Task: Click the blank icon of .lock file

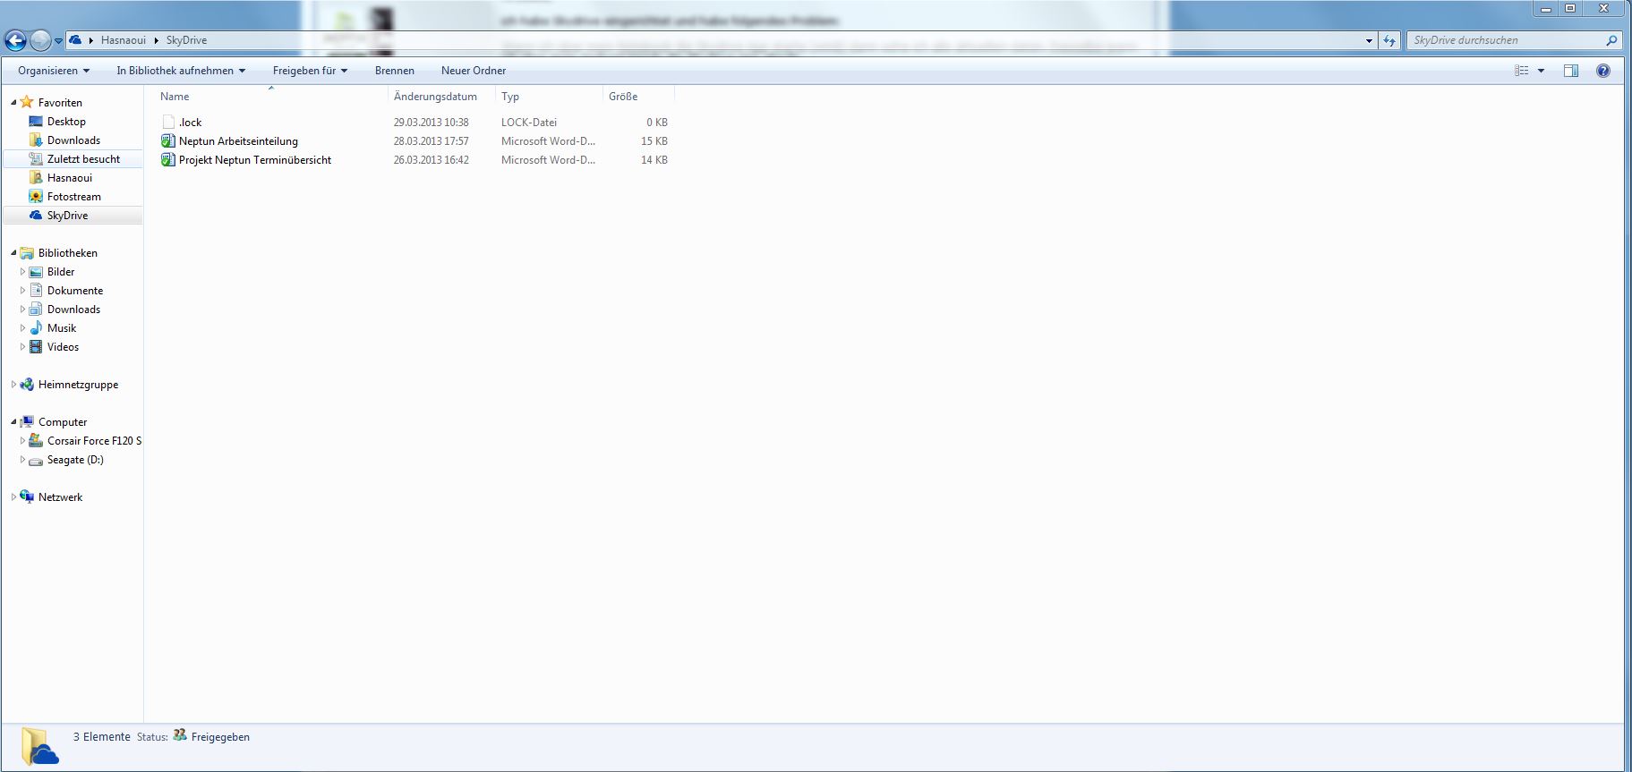Action: tap(168, 122)
